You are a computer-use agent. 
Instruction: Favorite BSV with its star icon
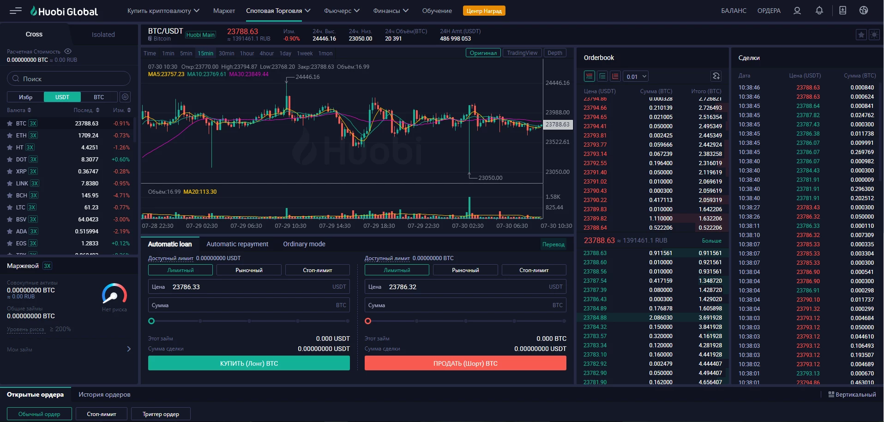pyautogui.click(x=10, y=220)
